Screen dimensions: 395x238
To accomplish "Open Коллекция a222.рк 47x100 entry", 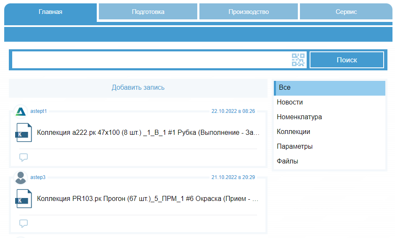I will pos(148,133).
